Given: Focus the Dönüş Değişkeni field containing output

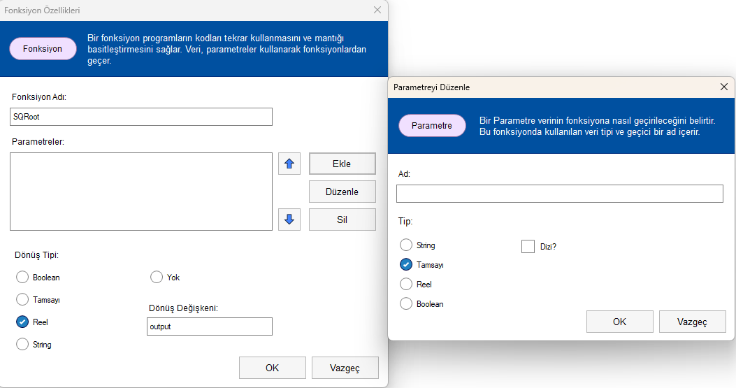Looking at the screenshot, I should click(210, 326).
